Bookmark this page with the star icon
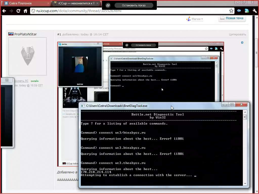 pyautogui.click(x=231, y=11)
